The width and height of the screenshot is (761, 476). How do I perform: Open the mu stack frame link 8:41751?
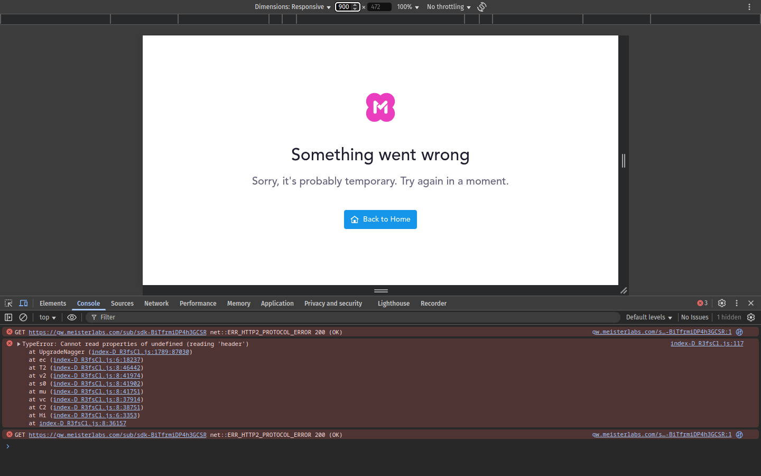(97, 391)
